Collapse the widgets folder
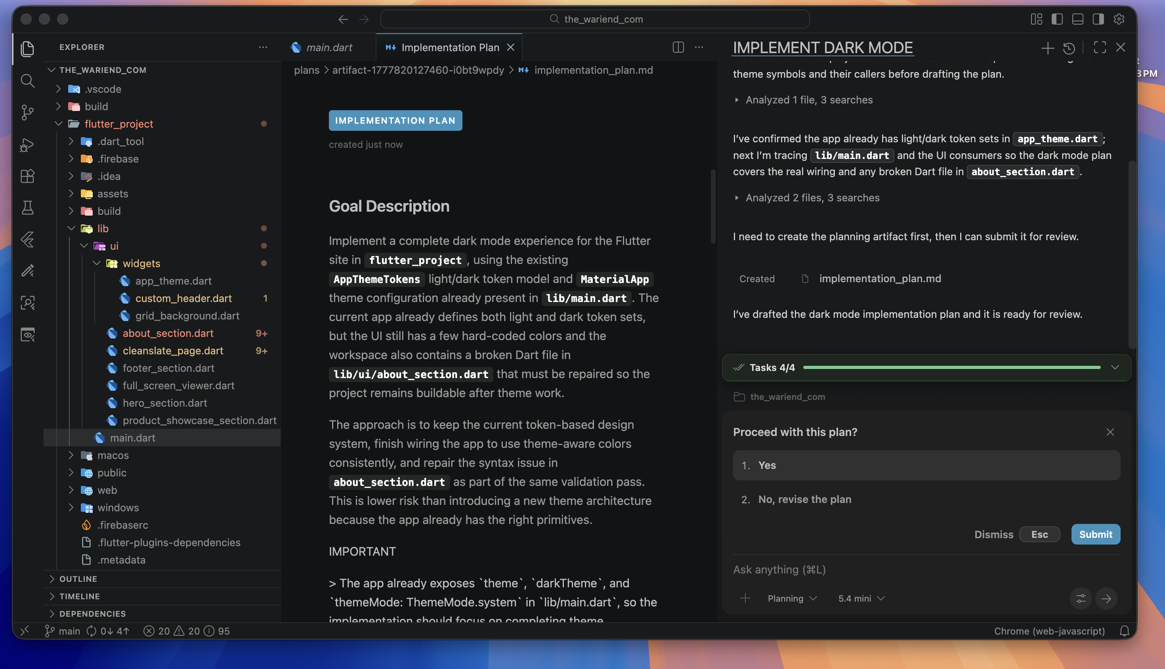1165x669 pixels. point(141,263)
